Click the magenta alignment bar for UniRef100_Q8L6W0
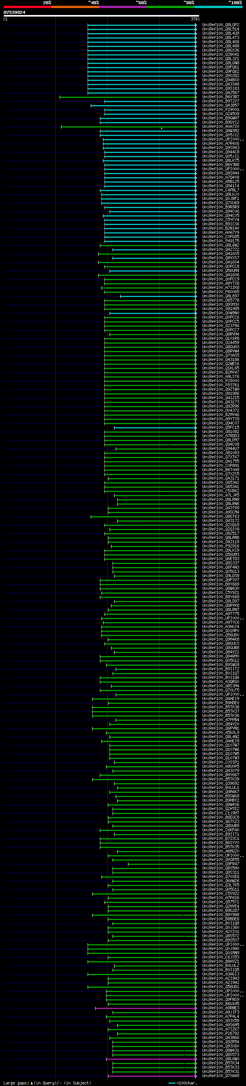The width and height of the screenshot is (246, 1086). click(x=151, y=1059)
